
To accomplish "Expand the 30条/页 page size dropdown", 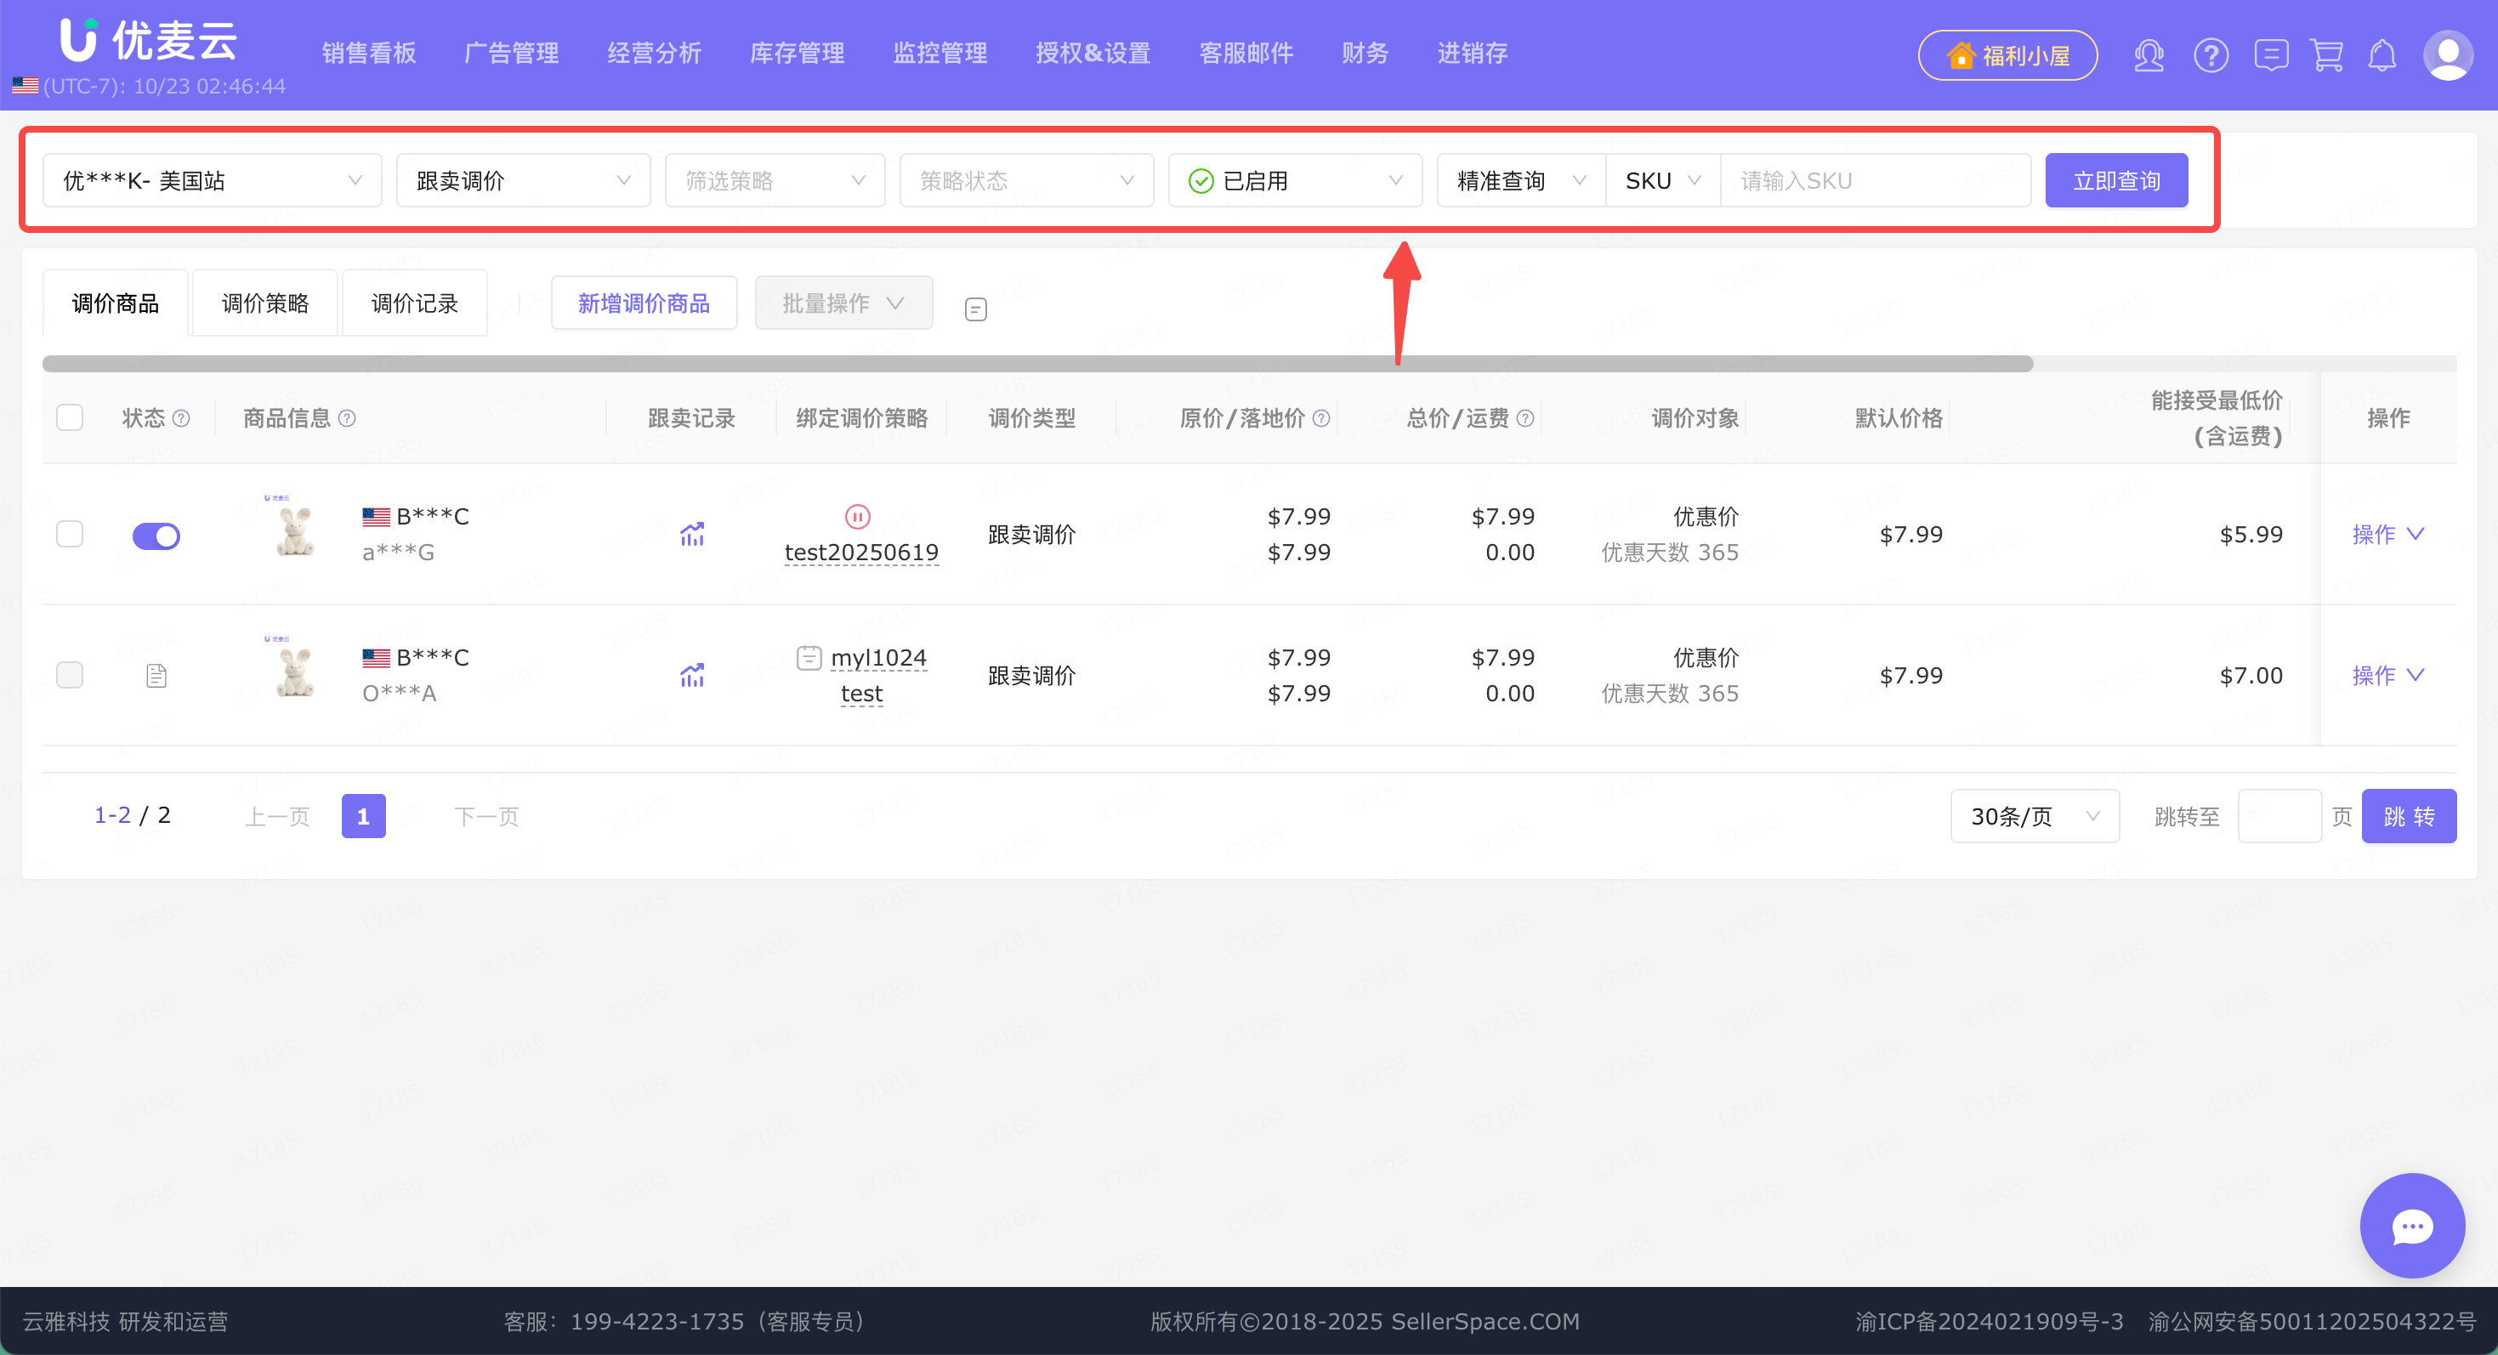I will click(x=2034, y=816).
